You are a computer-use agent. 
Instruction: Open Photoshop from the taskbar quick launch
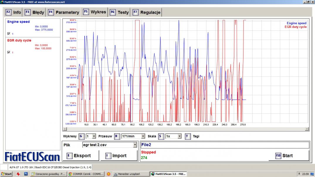click(x=26, y=174)
